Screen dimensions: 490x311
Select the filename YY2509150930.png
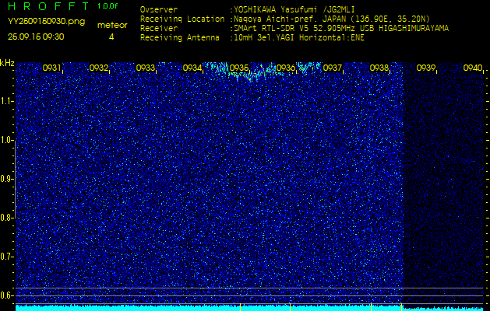[x=46, y=22]
